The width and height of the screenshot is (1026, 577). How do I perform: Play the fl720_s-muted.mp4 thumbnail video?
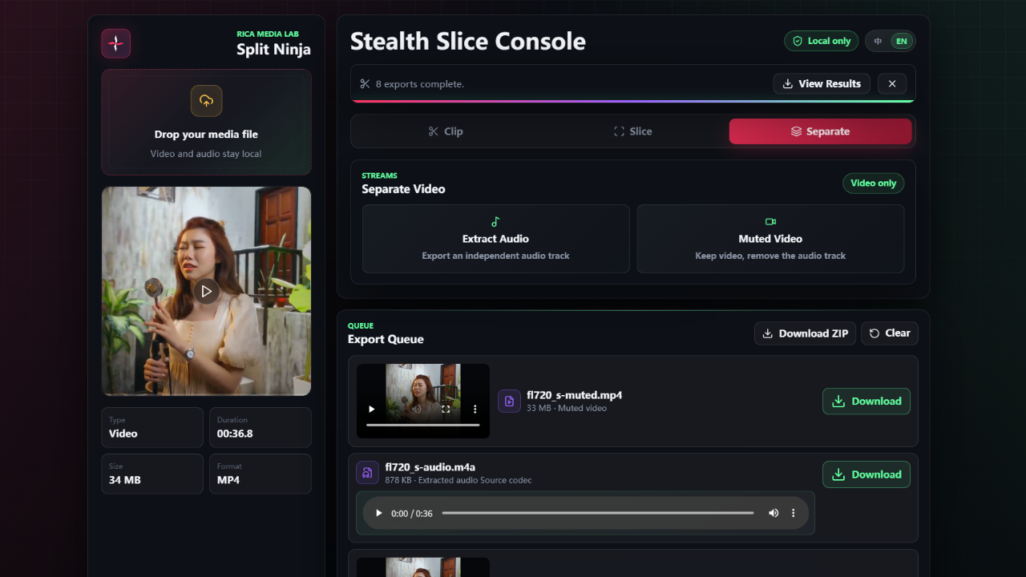371,409
